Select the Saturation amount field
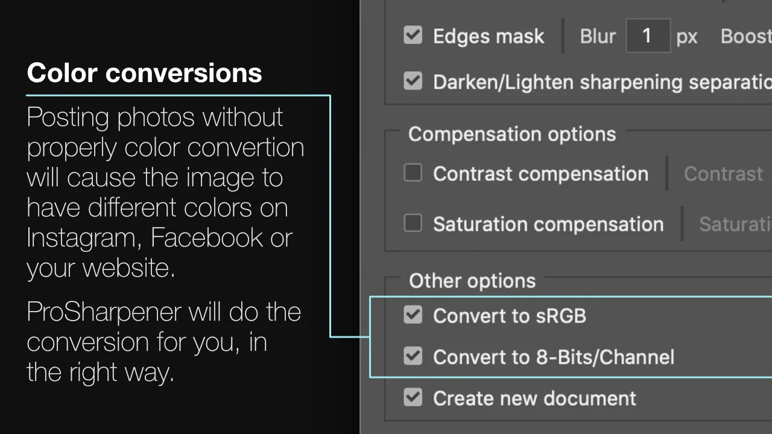This screenshot has width=772, height=434. (x=735, y=223)
